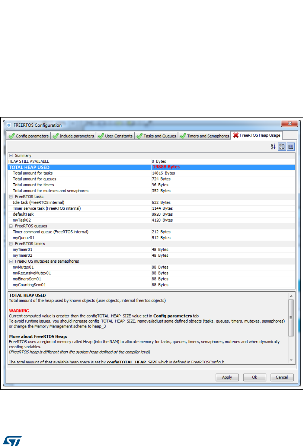The height and width of the screenshot is (448, 303).
Task: Select the TOTAL HEAP USED row
Action: click(x=151, y=167)
